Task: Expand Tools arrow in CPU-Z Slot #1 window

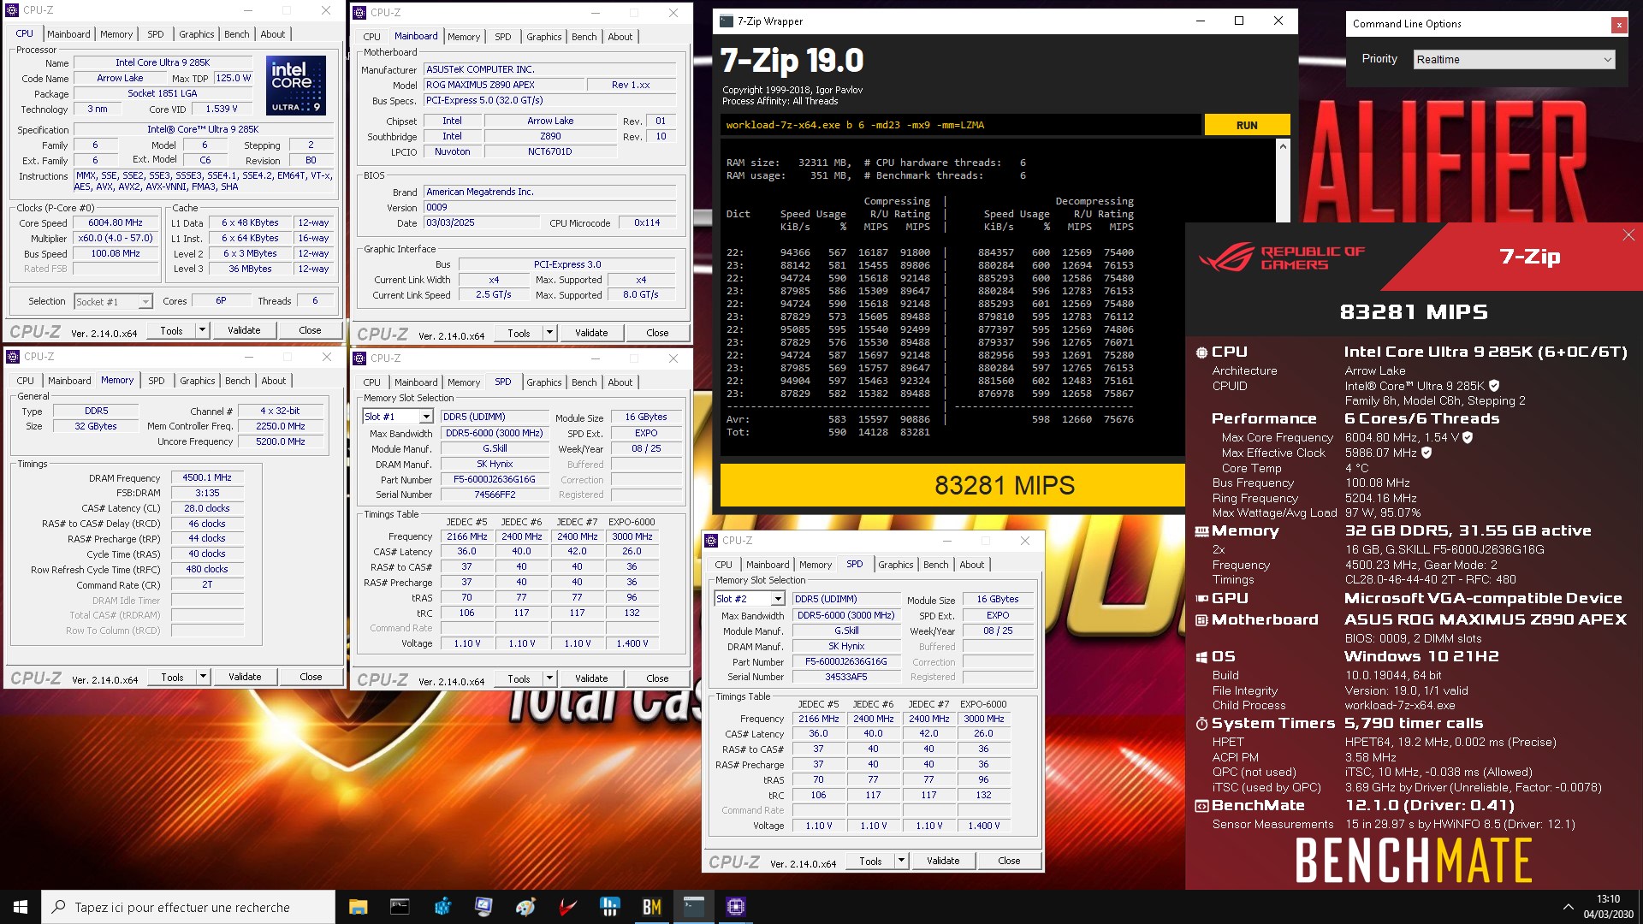Action: pos(549,678)
